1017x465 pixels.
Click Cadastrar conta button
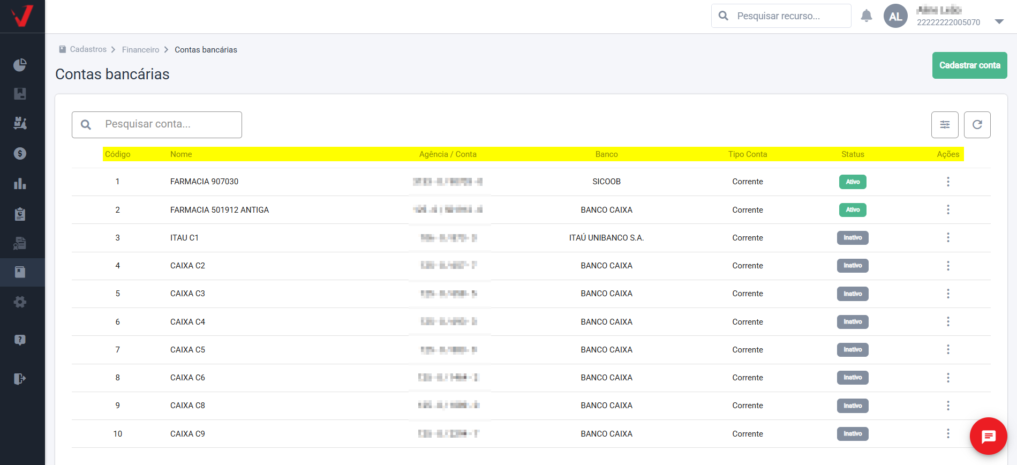(x=969, y=65)
